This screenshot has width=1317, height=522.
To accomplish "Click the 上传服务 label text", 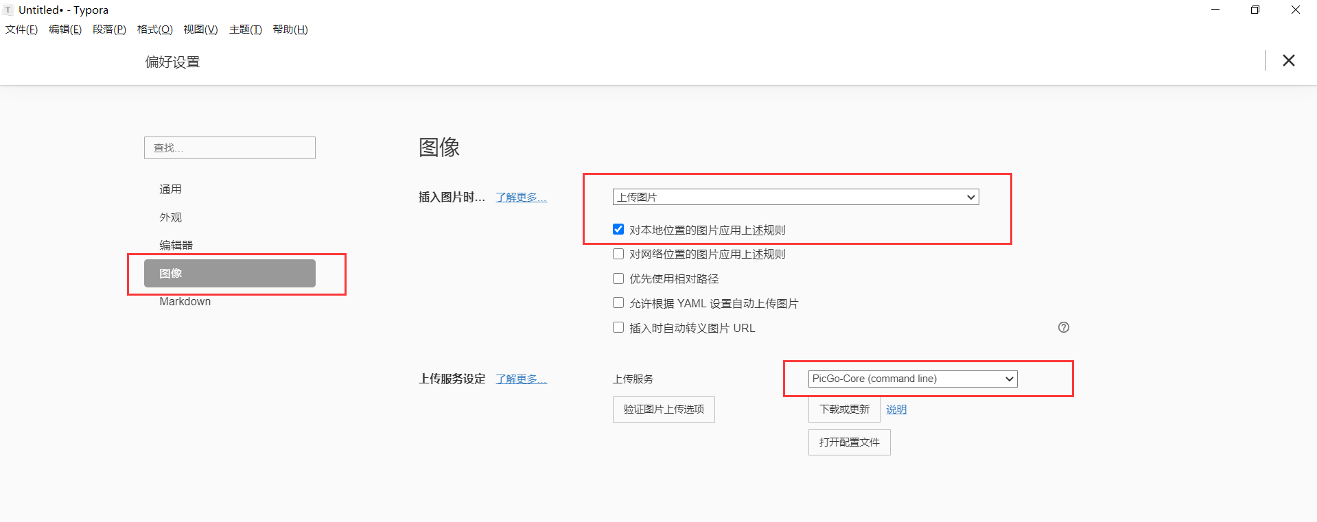I will pos(633,379).
